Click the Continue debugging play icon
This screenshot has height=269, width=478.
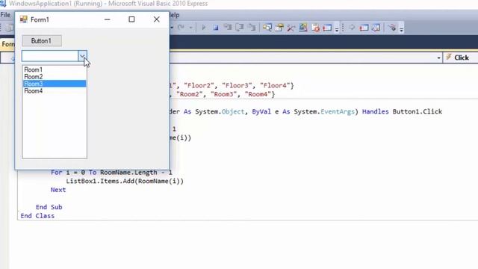click(x=203, y=28)
